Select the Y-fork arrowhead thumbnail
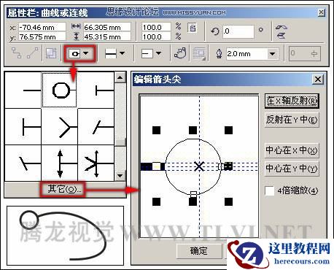 [60, 127]
